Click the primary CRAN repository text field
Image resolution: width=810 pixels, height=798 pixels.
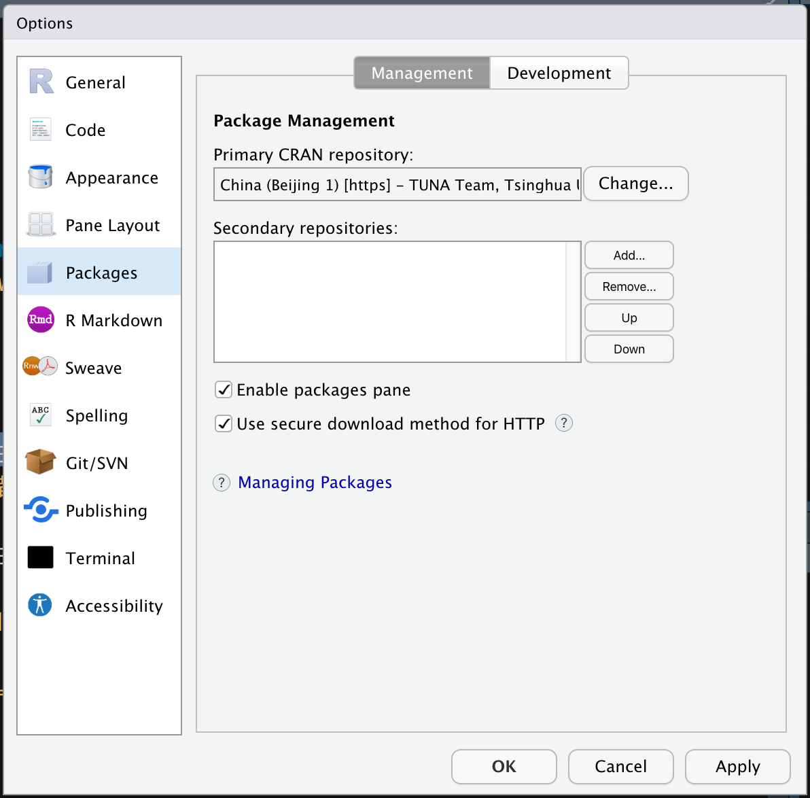tap(397, 184)
